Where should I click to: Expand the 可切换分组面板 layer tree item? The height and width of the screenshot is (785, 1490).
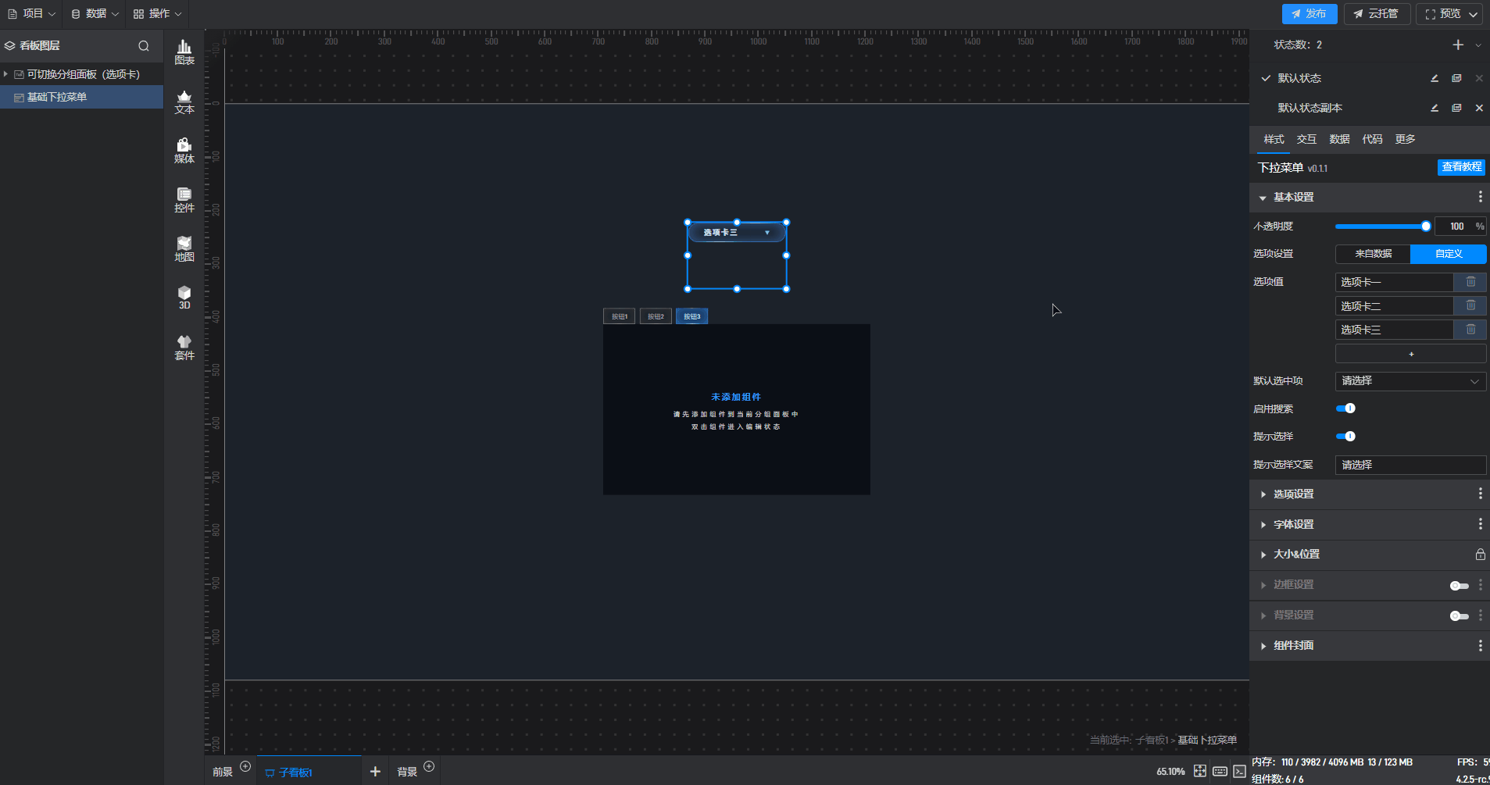point(6,74)
